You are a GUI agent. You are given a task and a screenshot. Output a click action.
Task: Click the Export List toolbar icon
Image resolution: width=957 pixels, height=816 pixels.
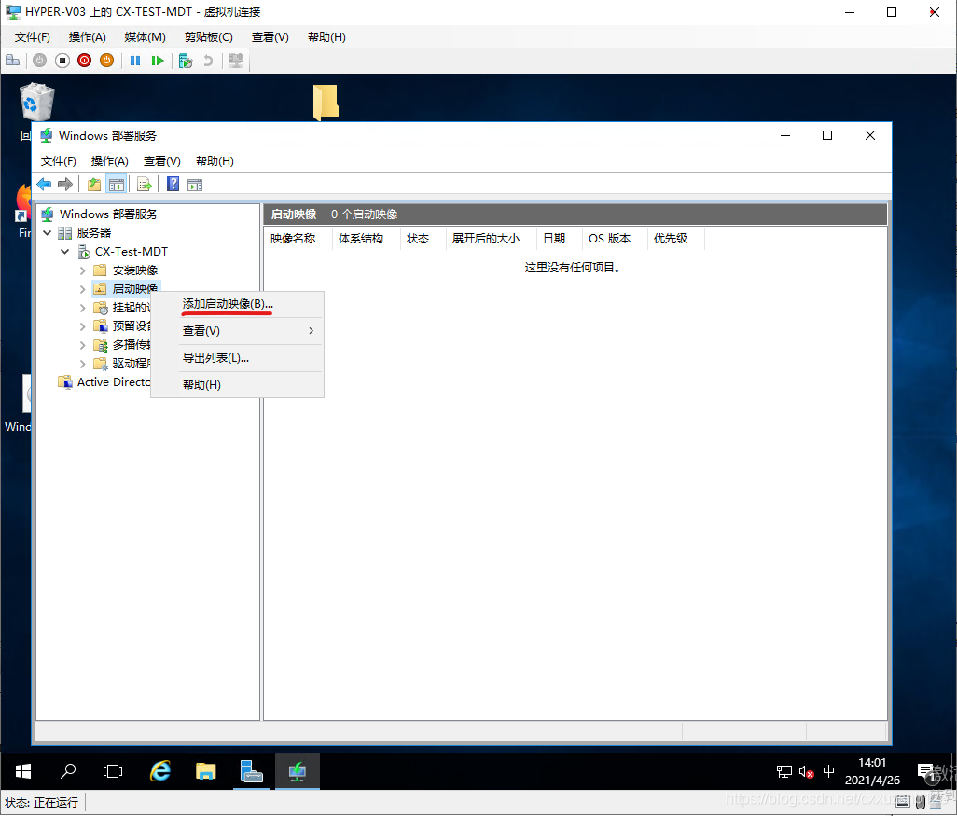[145, 185]
